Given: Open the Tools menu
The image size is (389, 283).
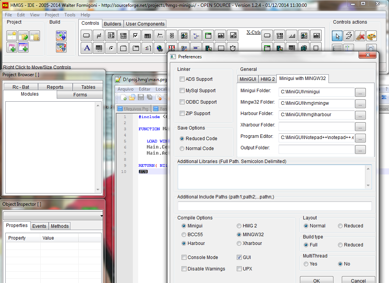Looking at the screenshot, I should pos(70,15).
